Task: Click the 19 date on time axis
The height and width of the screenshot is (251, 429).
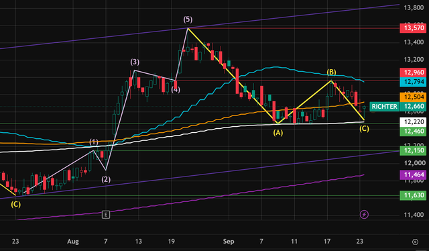Action: click(x=172, y=242)
